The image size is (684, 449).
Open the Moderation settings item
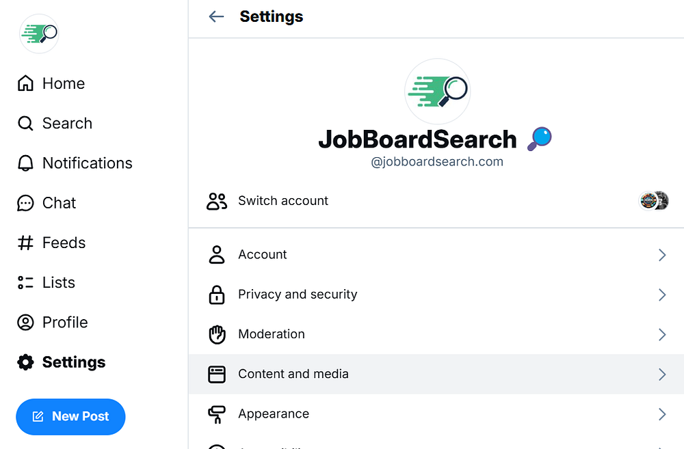pos(272,334)
